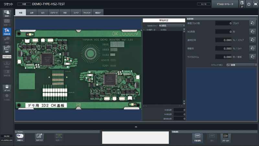
Task: Open the コンベア tab
Action: point(76,13)
